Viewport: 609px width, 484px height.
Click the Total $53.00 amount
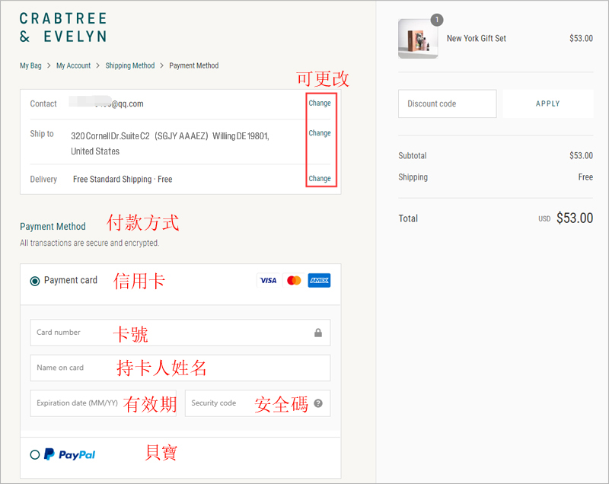(x=575, y=218)
